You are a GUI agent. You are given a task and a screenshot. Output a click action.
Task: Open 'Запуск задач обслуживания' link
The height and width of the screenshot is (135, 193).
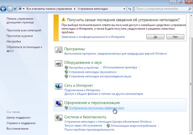point(83,126)
